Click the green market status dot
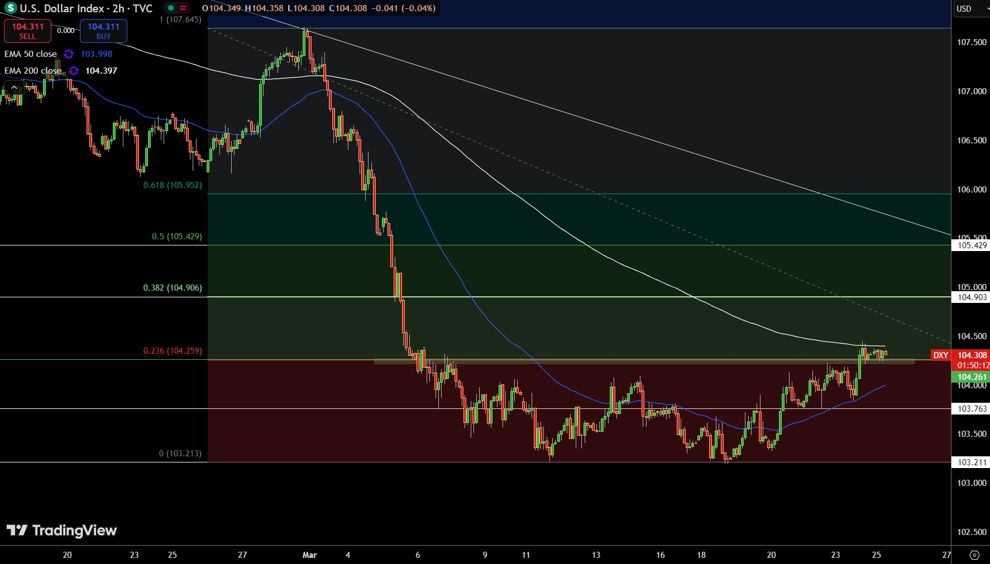This screenshot has height=564, width=990. tap(171, 8)
